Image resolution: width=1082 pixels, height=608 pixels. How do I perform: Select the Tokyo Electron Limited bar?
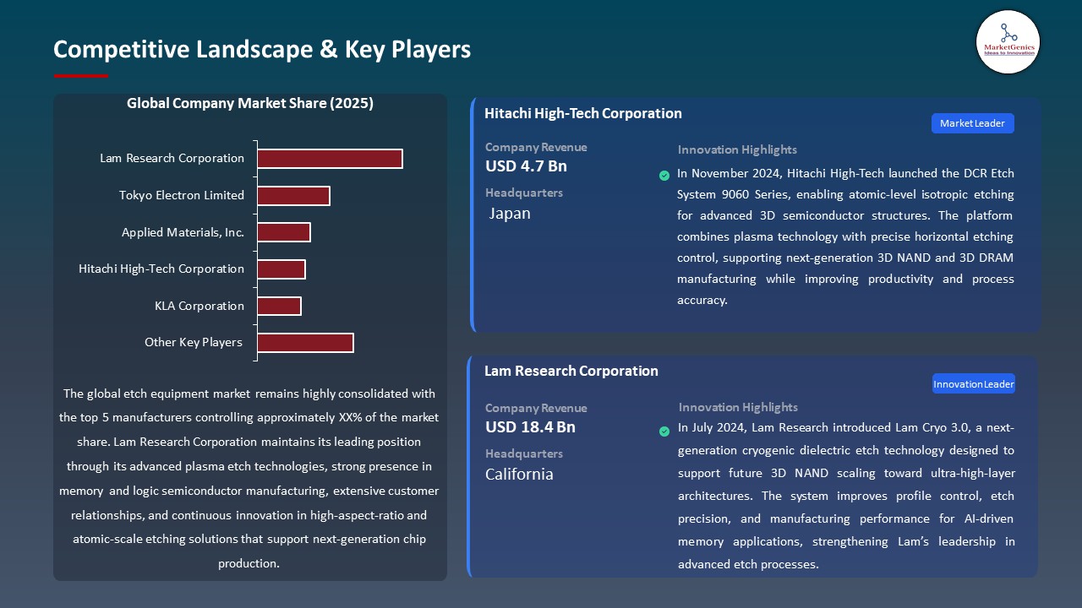(x=293, y=196)
